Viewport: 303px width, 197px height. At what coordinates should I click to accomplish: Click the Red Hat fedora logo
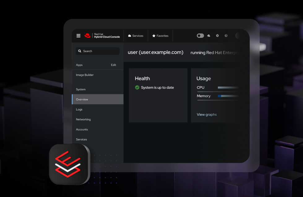click(x=88, y=36)
